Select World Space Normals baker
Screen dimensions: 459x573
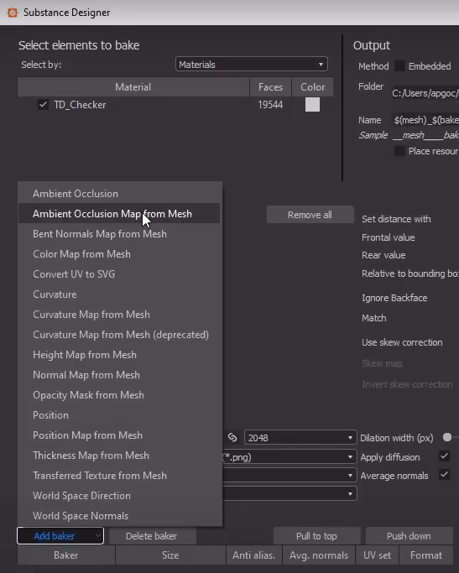pyautogui.click(x=119, y=516)
